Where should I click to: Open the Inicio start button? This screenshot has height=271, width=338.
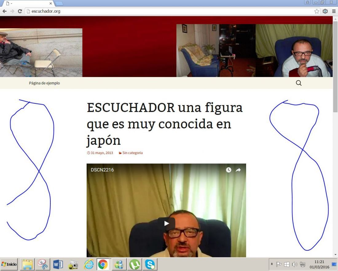(x=9, y=264)
